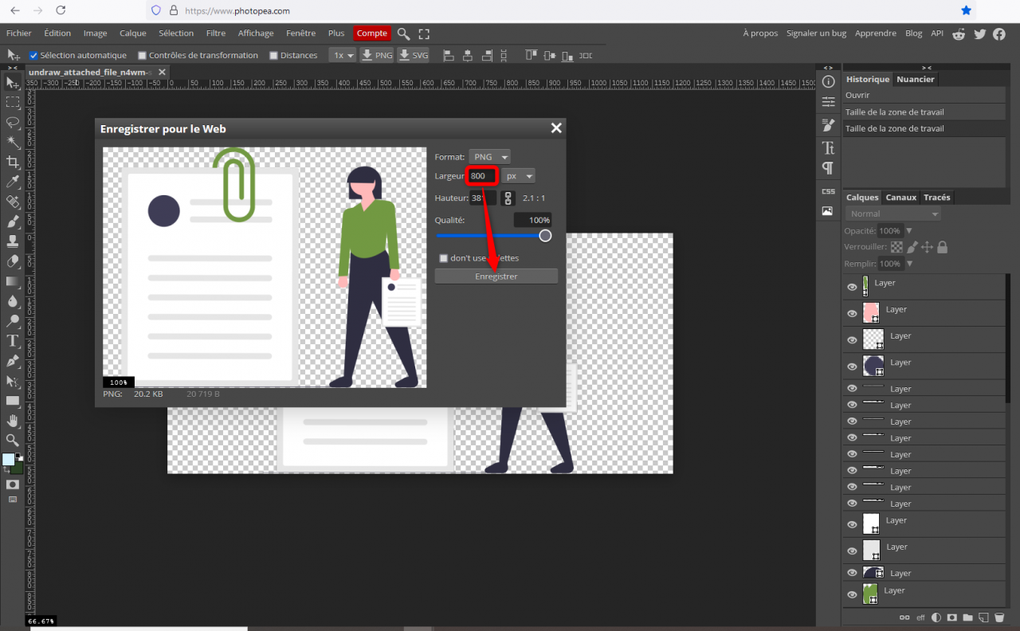Choose the Hand tool
The height and width of the screenshot is (631, 1020).
[13, 420]
